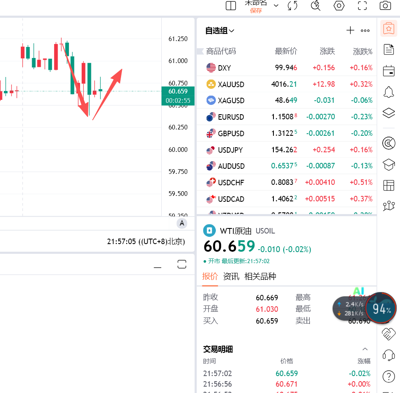Click the graduation cap education icon
Viewport: 400px width, 393px height.
coord(388,164)
